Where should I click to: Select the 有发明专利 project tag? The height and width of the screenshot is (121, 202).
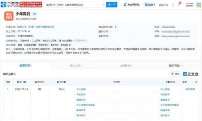coord(43,45)
